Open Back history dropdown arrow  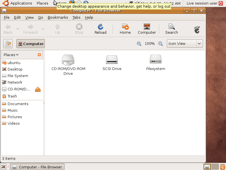point(18,29)
